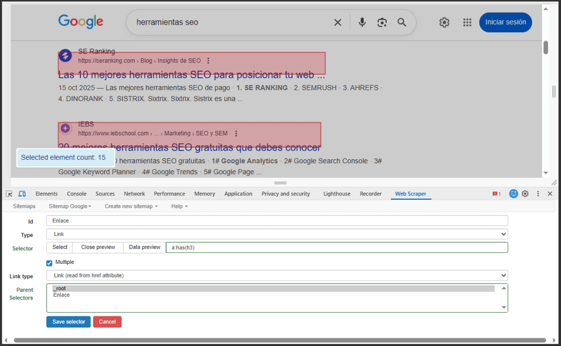The image size is (561, 346).
Task: Open DevTools settings gear
Action: click(525, 193)
